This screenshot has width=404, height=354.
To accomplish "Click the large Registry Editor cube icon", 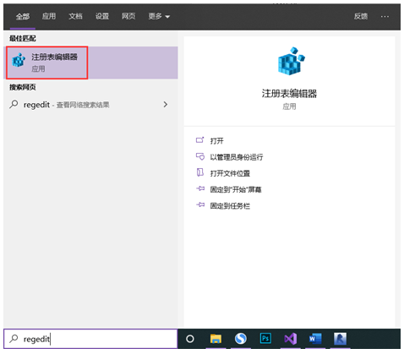I will [291, 61].
